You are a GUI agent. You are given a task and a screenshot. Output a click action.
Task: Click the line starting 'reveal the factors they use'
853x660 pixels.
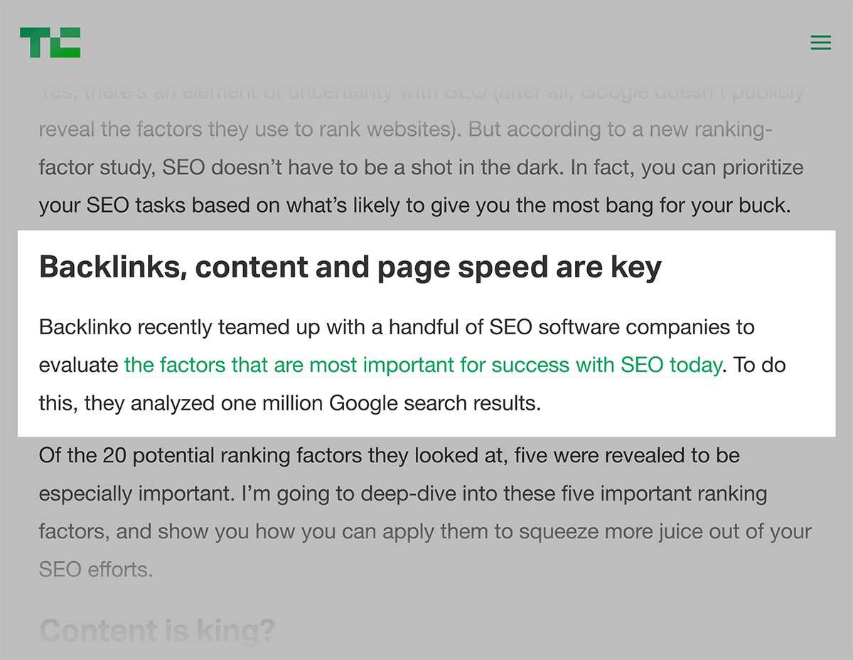click(406, 129)
